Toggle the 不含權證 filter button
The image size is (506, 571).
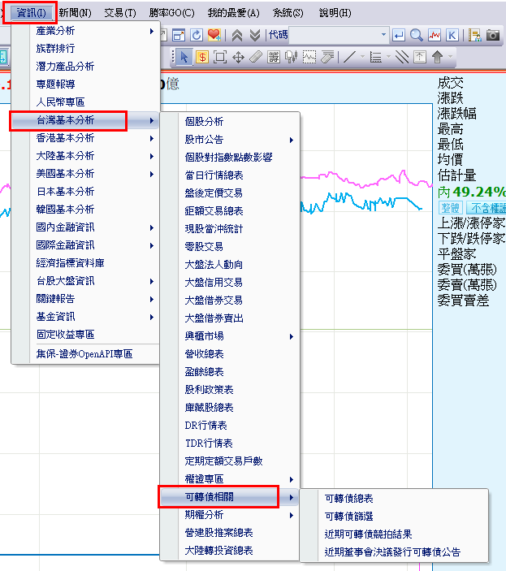(x=486, y=208)
